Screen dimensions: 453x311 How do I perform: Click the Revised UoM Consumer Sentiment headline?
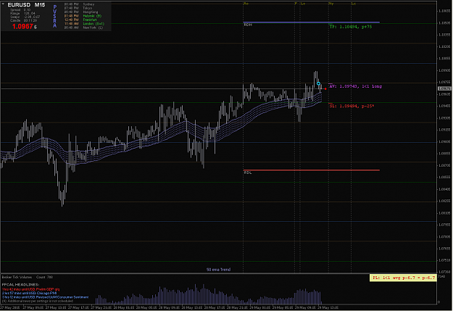click(45, 297)
